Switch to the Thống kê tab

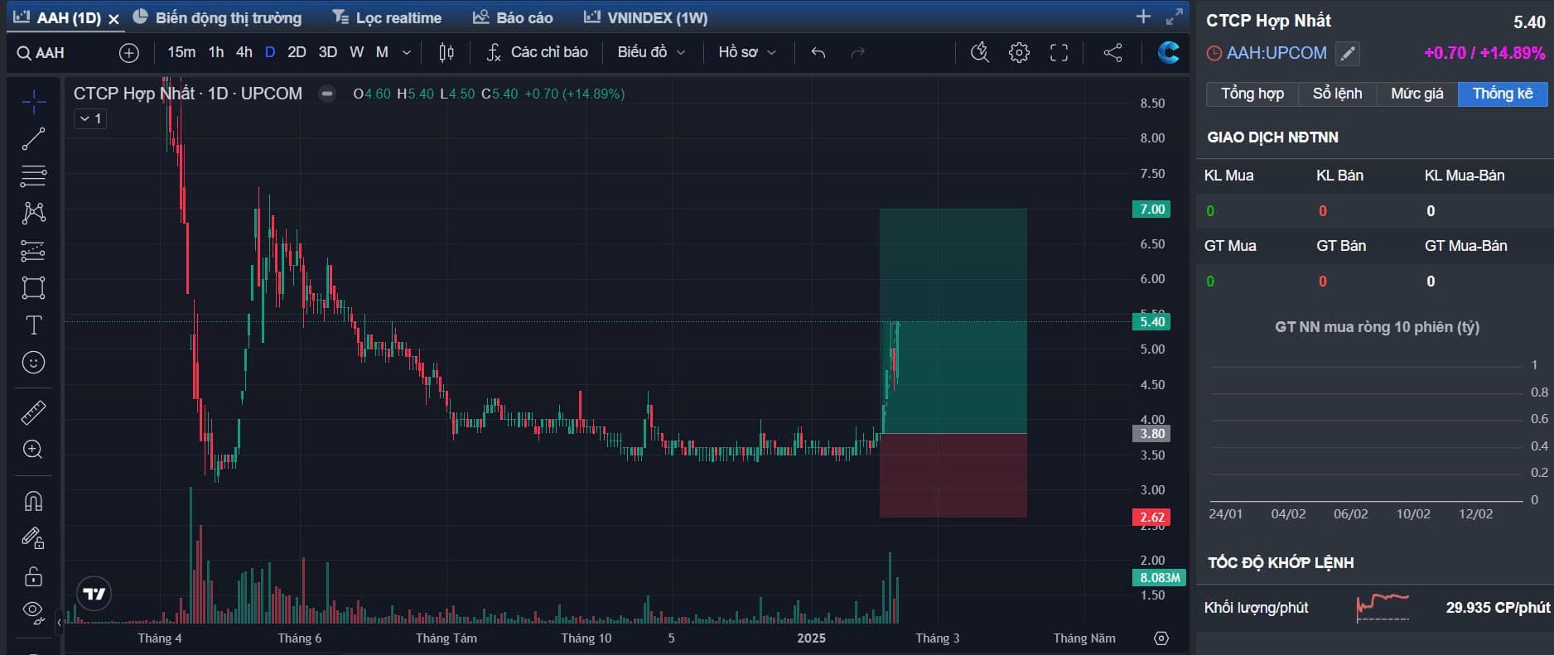pos(1503,94)
